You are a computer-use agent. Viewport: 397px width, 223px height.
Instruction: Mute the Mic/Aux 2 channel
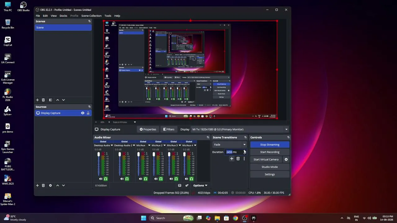click(156, 179)
